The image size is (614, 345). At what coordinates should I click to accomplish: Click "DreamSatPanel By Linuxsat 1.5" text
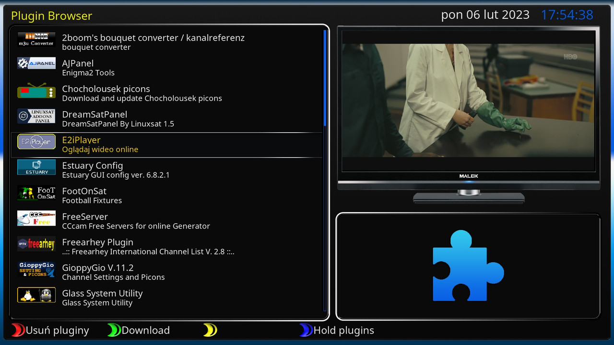(118, 124)
